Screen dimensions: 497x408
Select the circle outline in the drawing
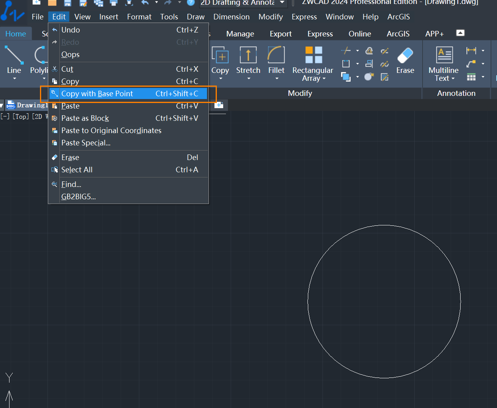[x=384, y=225]
